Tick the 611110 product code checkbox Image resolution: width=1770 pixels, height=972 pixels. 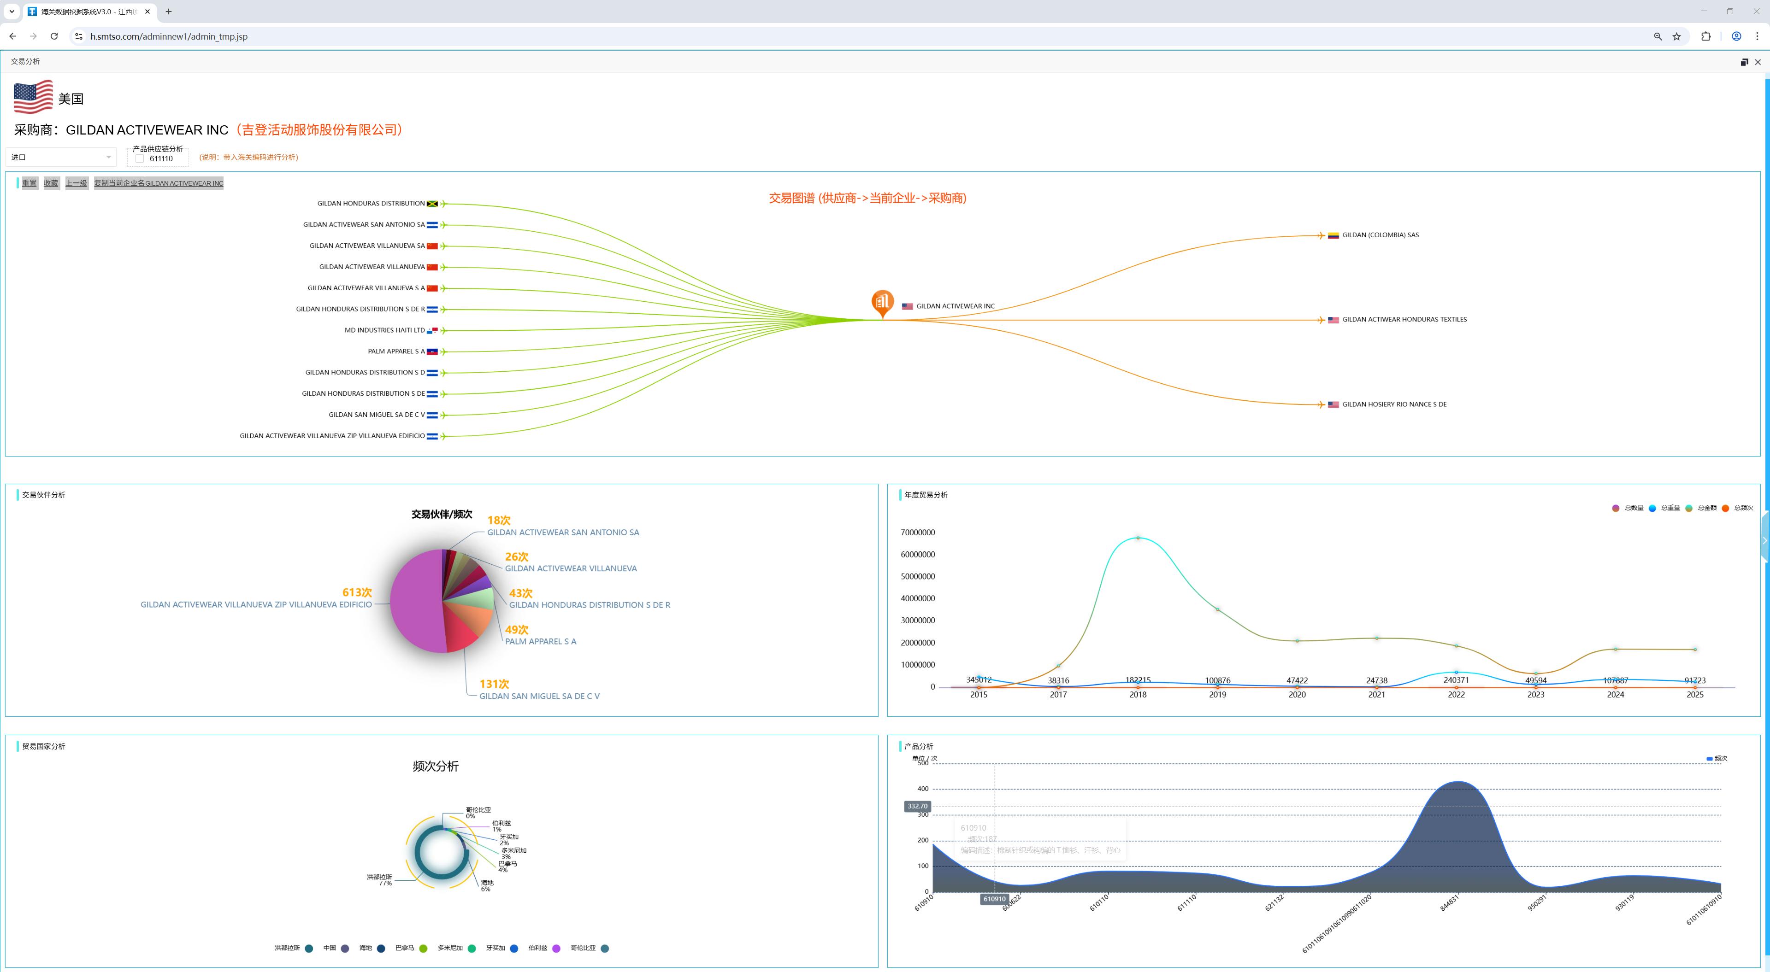(140, 158)
